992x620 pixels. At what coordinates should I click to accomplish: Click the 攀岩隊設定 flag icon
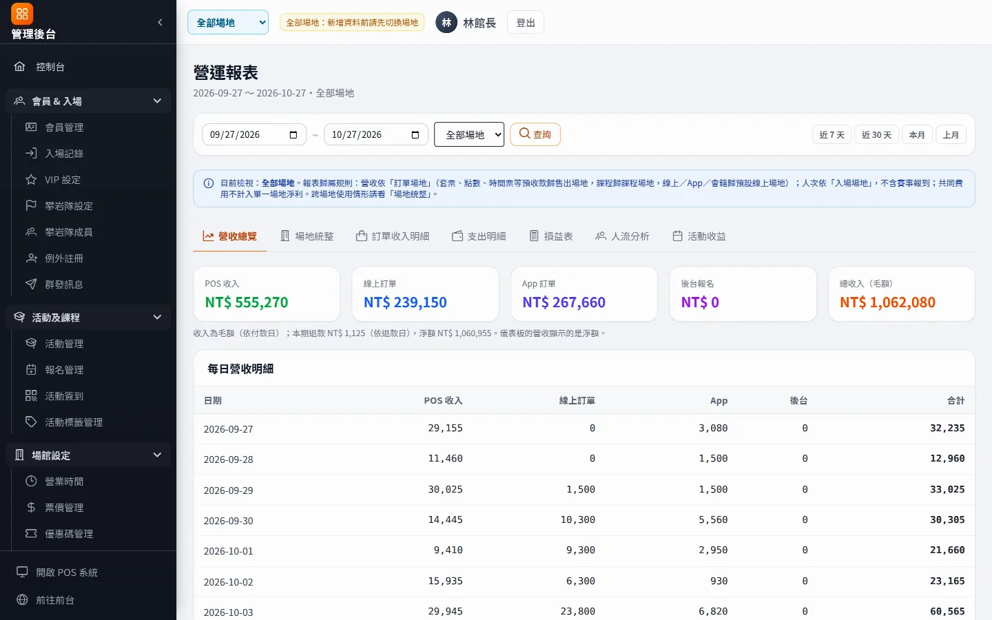(31, 206)
